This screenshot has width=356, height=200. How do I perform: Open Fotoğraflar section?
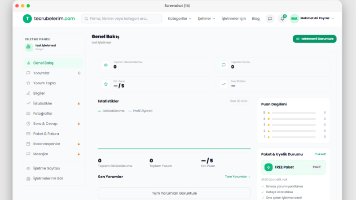tap(53, 113)
